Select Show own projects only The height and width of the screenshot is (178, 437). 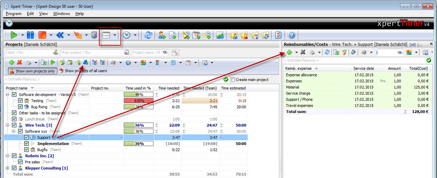coord(32,71)
